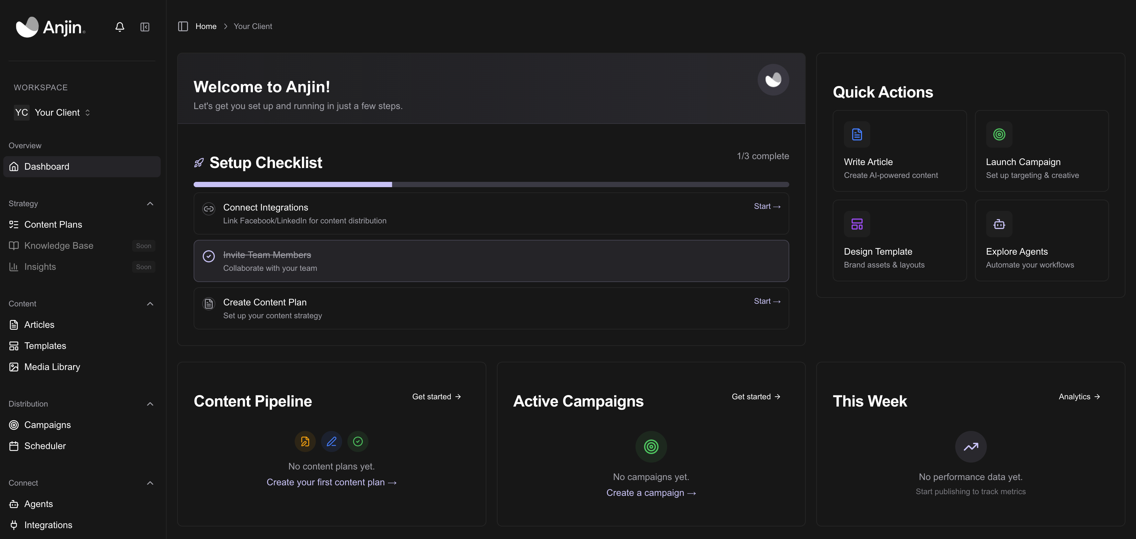
Task: Check off the Create Content Plan task
Action: [x=208, y=303]
